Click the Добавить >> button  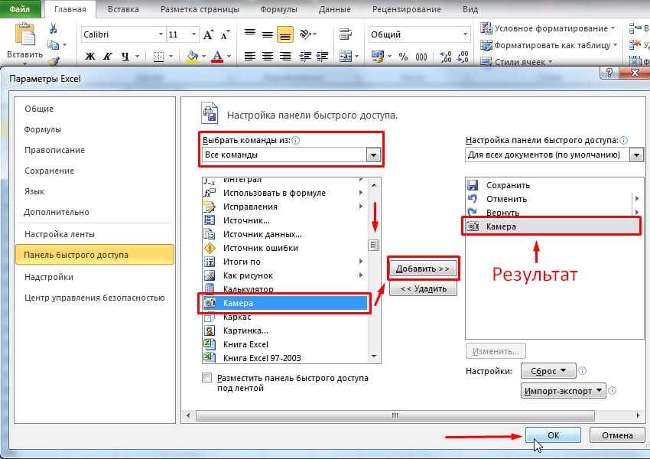(x=423, y=269)
